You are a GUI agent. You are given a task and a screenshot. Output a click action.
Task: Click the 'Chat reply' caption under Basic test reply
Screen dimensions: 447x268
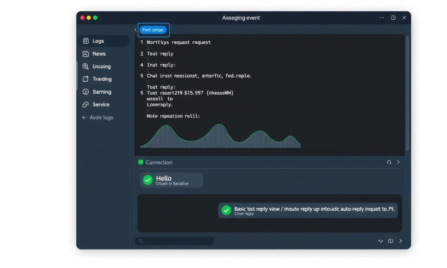point(244,214)
